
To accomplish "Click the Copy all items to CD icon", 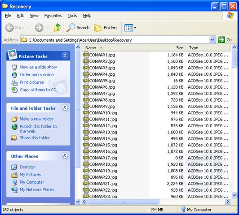I will (14, 90).
